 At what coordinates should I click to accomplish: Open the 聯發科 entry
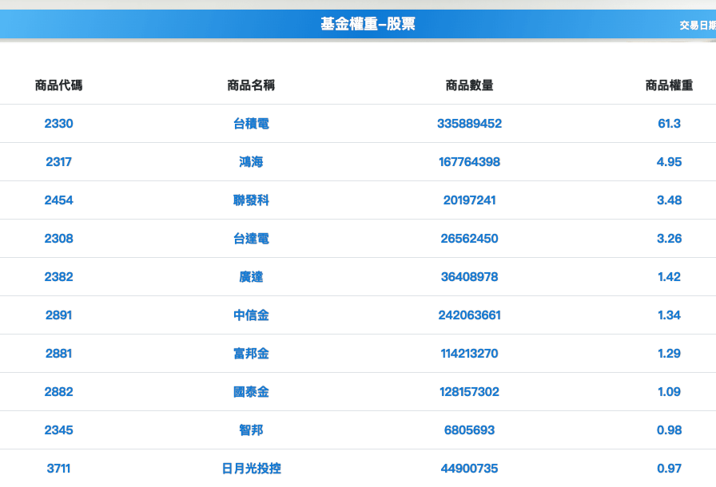pyautogui.click(x=251, y=200)
